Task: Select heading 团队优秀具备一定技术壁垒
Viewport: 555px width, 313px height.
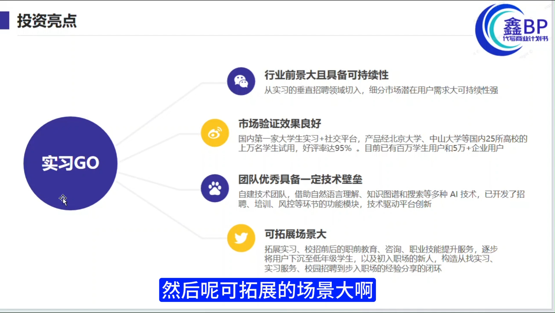Action: click(300, 179)
